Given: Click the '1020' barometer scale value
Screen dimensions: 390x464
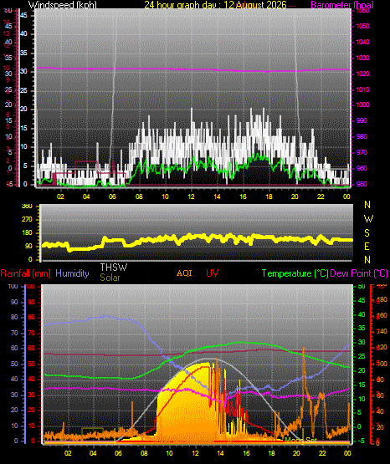Looking at the screenshot, I should (x=362, y=74).
